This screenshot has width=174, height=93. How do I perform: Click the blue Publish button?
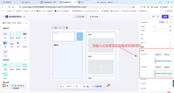pyautogui.click(x=165, y=17)
